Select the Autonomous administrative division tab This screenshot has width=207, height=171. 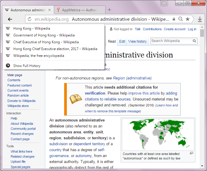tap(28, 10)
